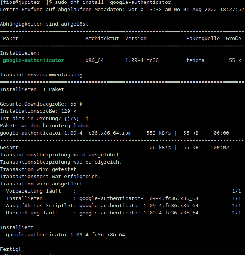The image size is (245, 255).
Task: Click version '1.09-4.fc36' in the table row
Action: (142, 60)
